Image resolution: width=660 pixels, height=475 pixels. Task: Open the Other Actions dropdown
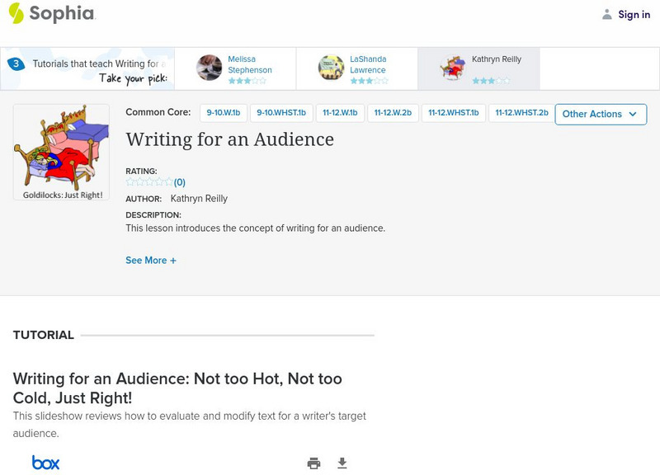pyautogui.click(x=600, y=115)
